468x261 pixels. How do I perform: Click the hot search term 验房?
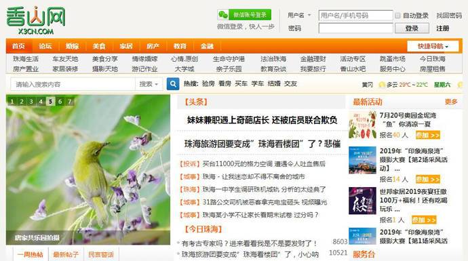coord(208,84)
